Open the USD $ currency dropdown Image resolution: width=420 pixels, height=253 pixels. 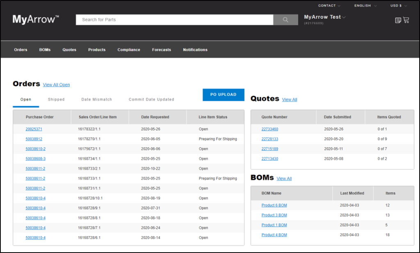(x=398, y=6)
